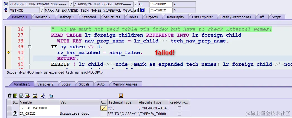Collapse the IF block at line 39
Screen dimensions: 292x118
(30, 47)
